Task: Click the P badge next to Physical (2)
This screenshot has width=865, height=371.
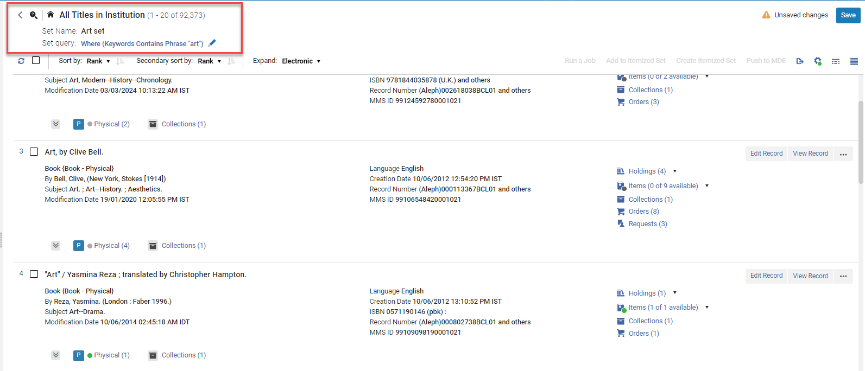Action: [79, 124]
